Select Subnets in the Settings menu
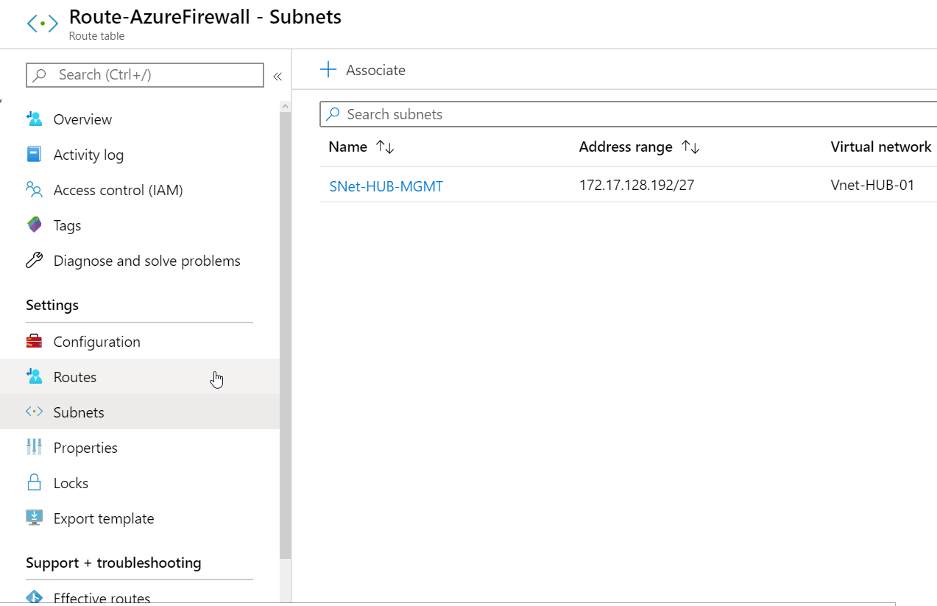937x606 pixels. [x=140, y=412]
